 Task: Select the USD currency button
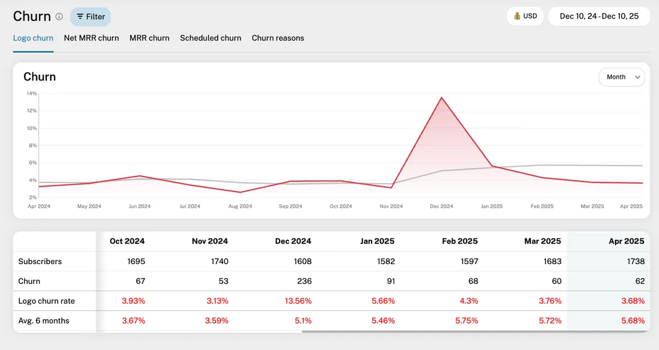click(525, 16)
